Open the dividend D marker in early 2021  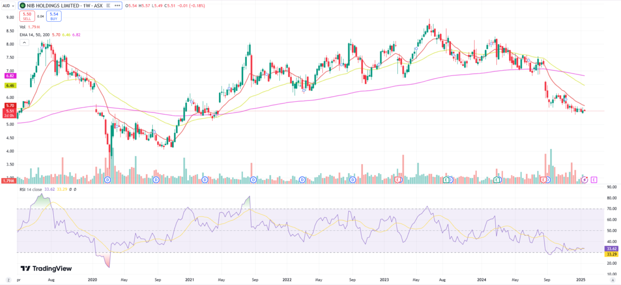(205, 179)
